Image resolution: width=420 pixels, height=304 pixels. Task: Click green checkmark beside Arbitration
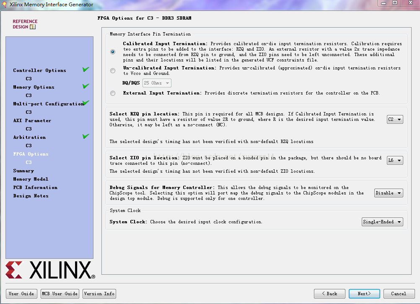86,136
